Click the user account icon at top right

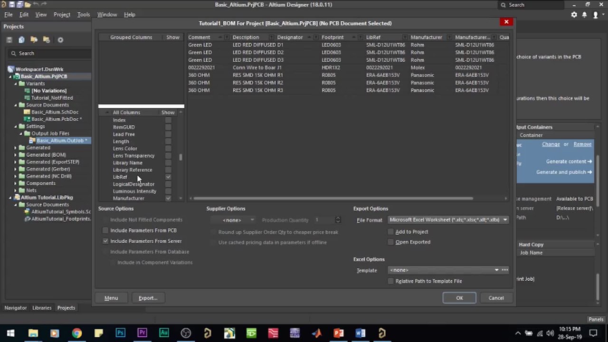pos(596,15)
